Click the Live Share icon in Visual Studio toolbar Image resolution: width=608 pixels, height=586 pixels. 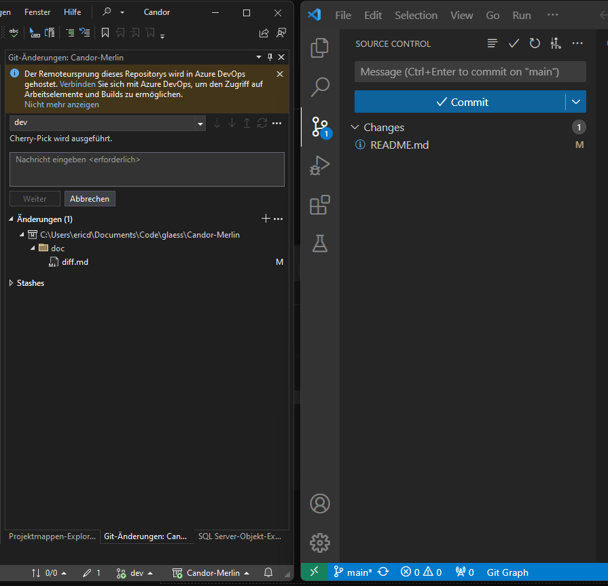coord(264,33)
